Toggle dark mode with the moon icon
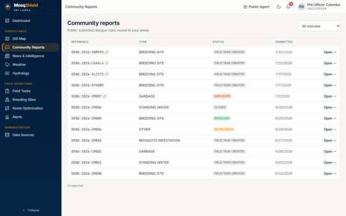Screen dimensions: 346x216 coord(278,7)
